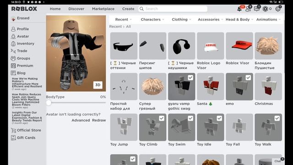The width and height of the screenshot is (293, 165).
Task: Go to the Marketplace tab
Action: (x=103, y=9)
